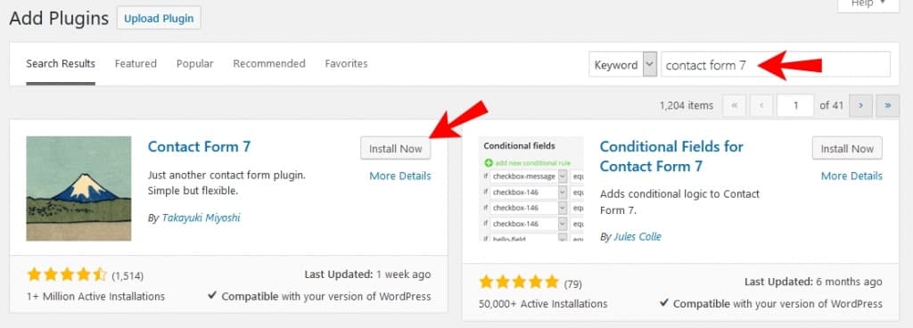
Task: Open author Takayuki Miyoshi's link
Action: point(201,218)
